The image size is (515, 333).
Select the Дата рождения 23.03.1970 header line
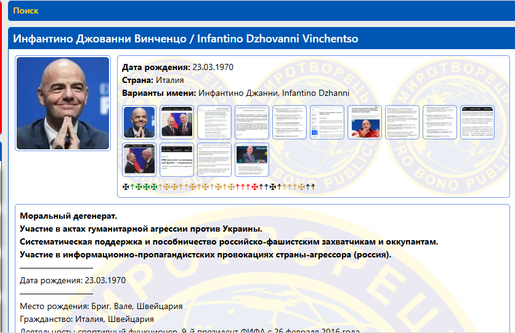177,67
